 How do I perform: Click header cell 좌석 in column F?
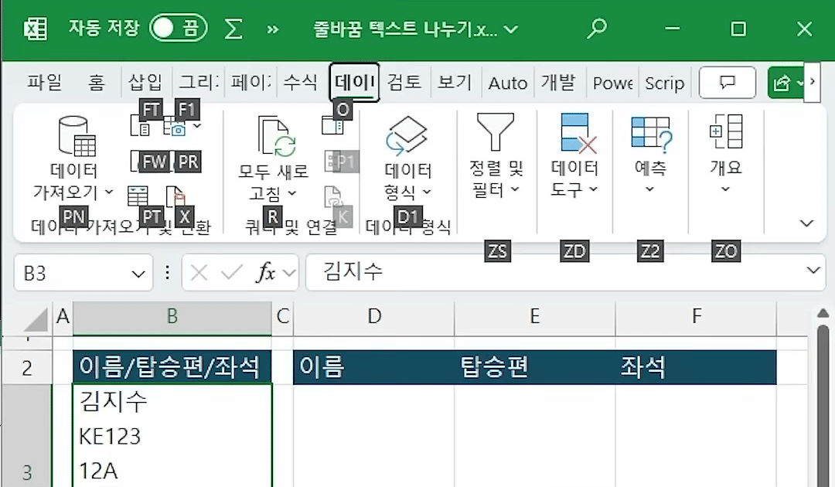point(696,367)
